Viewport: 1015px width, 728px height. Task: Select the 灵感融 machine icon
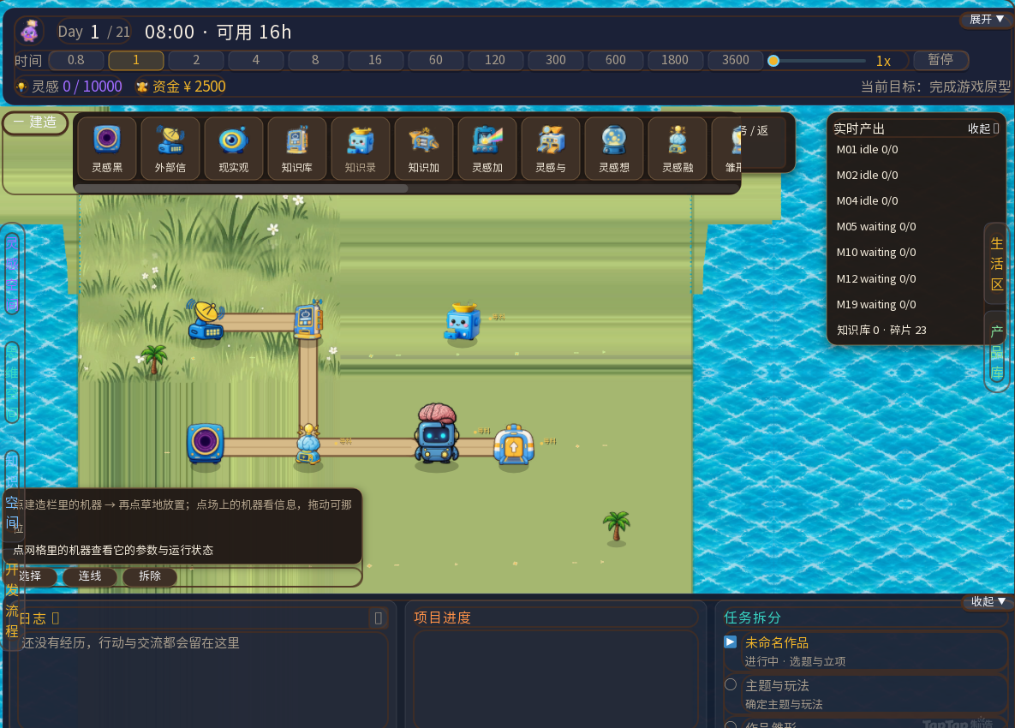[x=678, y=147]
